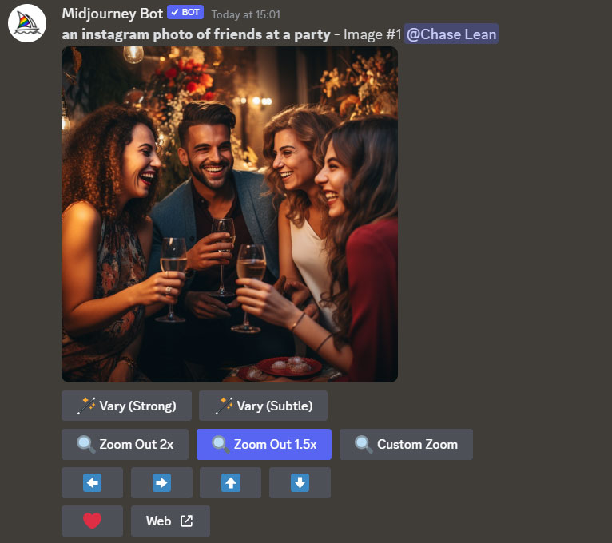Click the verified BOT badge
The image size is (612, 543).
pos(185,13)
